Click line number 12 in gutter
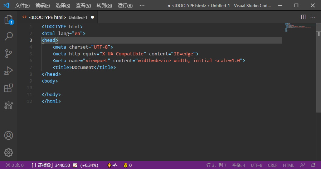 29,101
